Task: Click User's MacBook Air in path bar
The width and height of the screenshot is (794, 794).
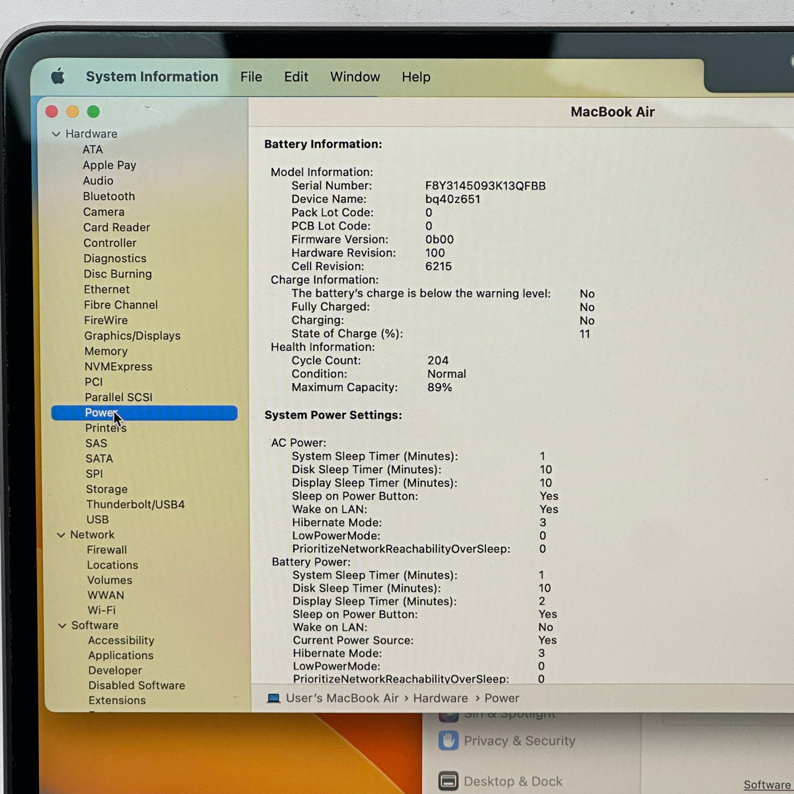Action: [x=342, y=698]
